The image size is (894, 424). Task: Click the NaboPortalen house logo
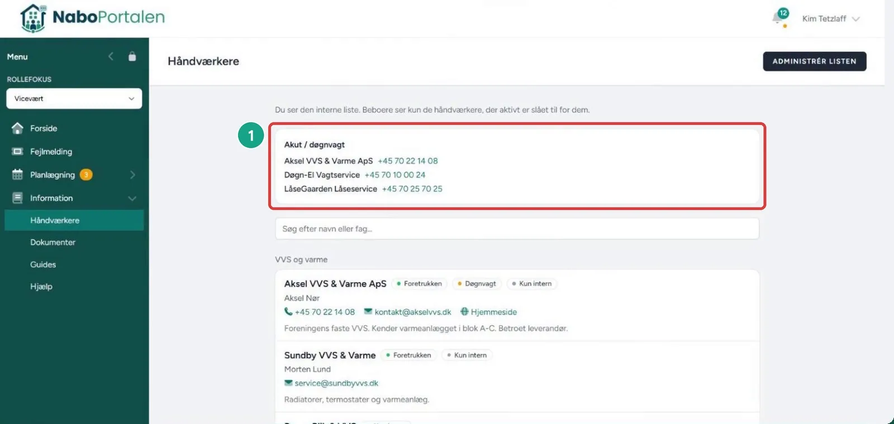(33, 18)
